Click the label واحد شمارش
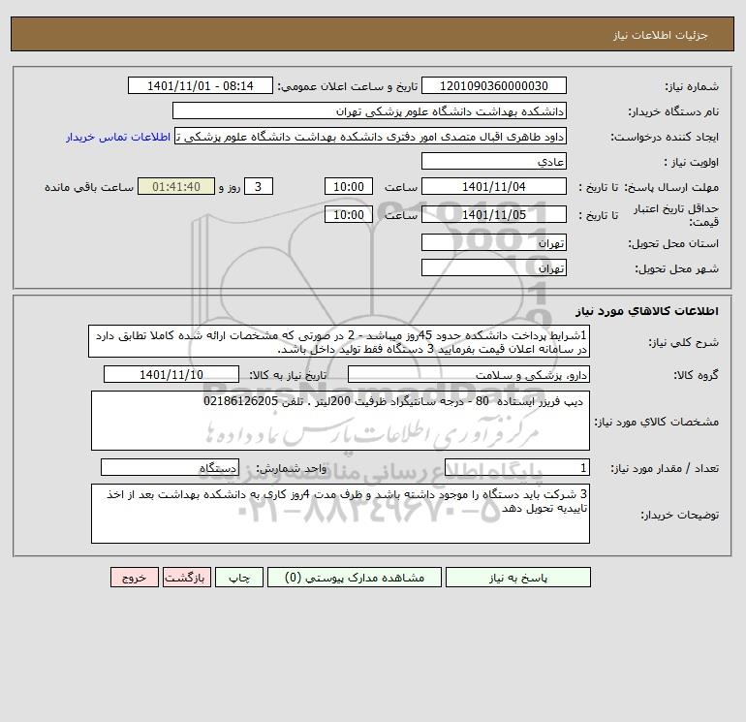This screenshot has height=722, width=746. coord(292,468)
